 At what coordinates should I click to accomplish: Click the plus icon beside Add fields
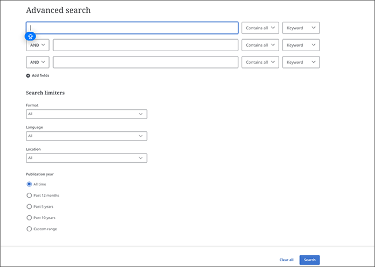pyautogui.click(x=28, y=75)
